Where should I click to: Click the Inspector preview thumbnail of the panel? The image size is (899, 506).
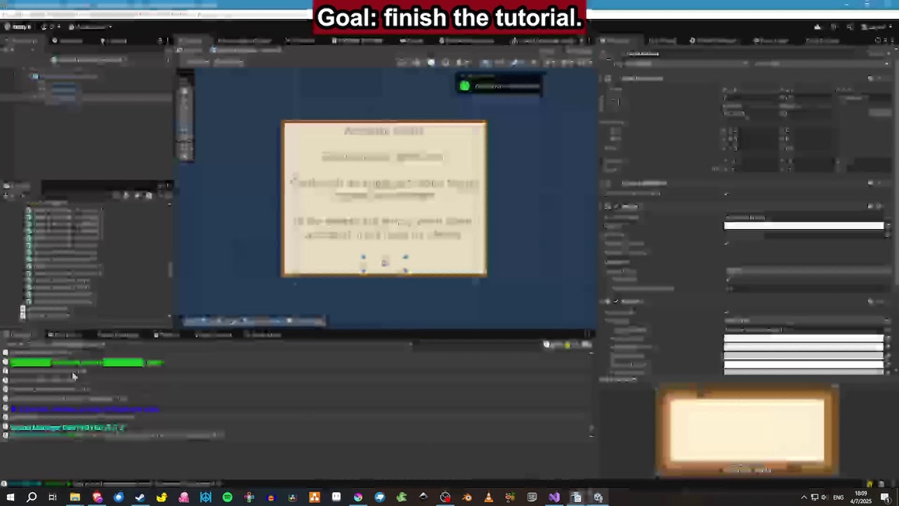(x=747, y=430)
